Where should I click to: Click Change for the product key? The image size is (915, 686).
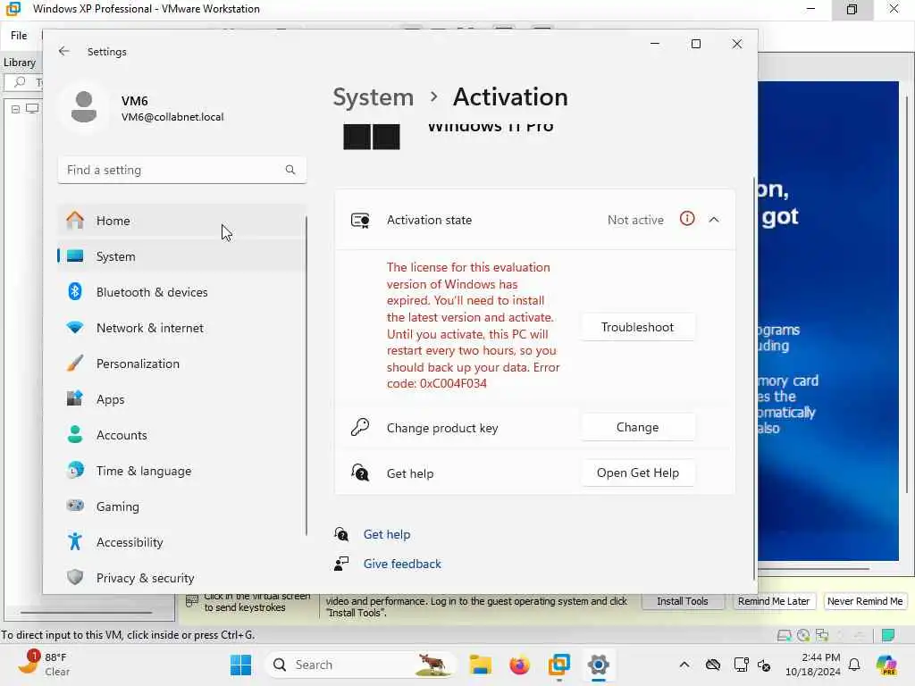(638, 428)
